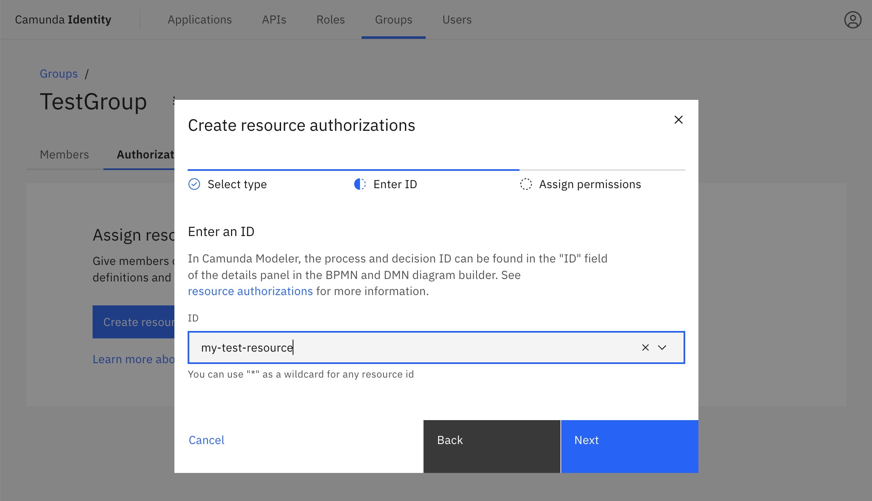Image resolution: width=872 pixels, height=501 pixels.
Task: Switch to the Members tab
Action: (64, 155)
